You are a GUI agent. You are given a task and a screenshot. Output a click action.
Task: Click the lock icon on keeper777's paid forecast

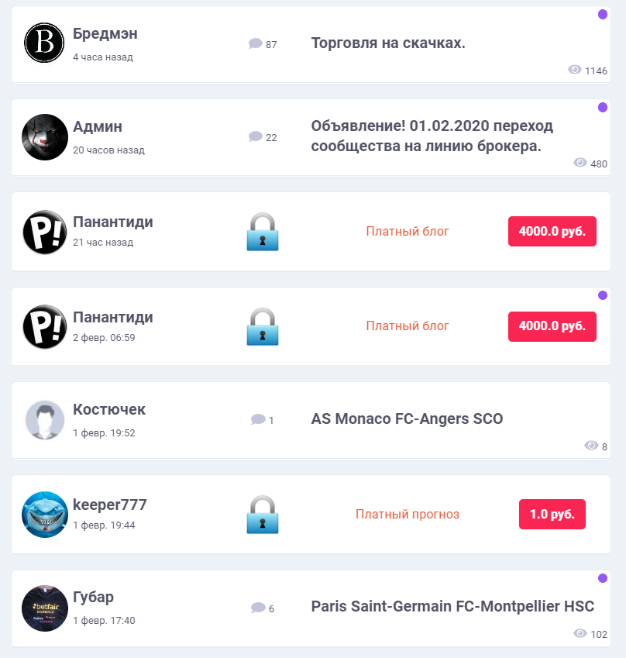point(263,515)
